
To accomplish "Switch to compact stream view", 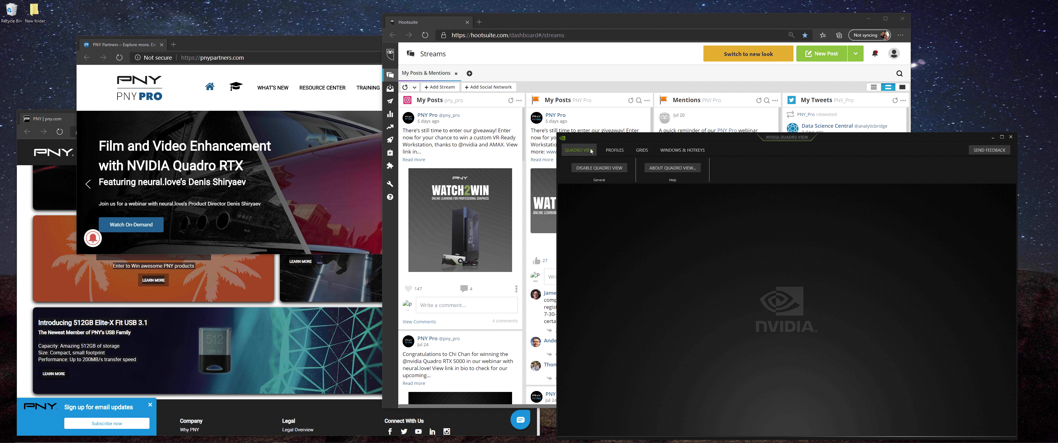I will coord(873,87).
